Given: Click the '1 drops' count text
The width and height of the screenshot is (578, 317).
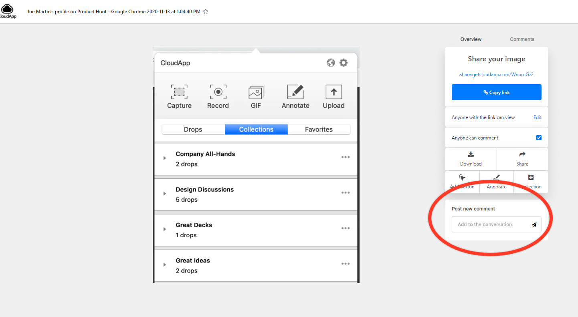Looking at the screenshot, I should (186, 235).
